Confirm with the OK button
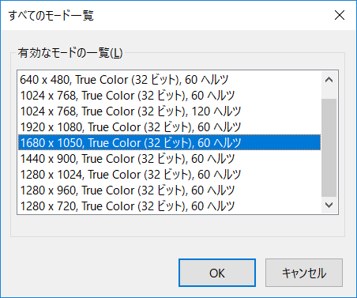This screenshot has width=357, height=298. pyautogui.click(x=217, y=273)
